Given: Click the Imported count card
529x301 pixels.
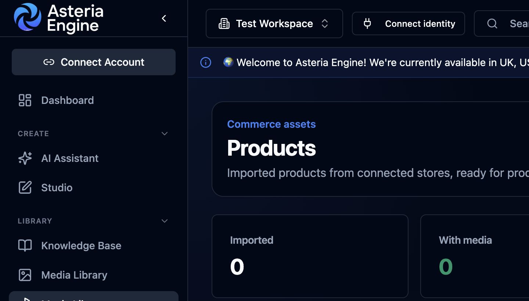Looking at the screenshot, I should (310, 256).
